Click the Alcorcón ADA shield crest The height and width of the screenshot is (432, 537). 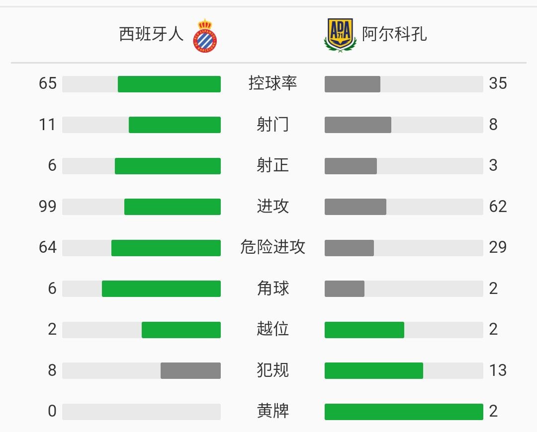click(x=340, y=35)
